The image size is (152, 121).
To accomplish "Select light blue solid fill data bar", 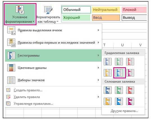I will coord(119,101).
